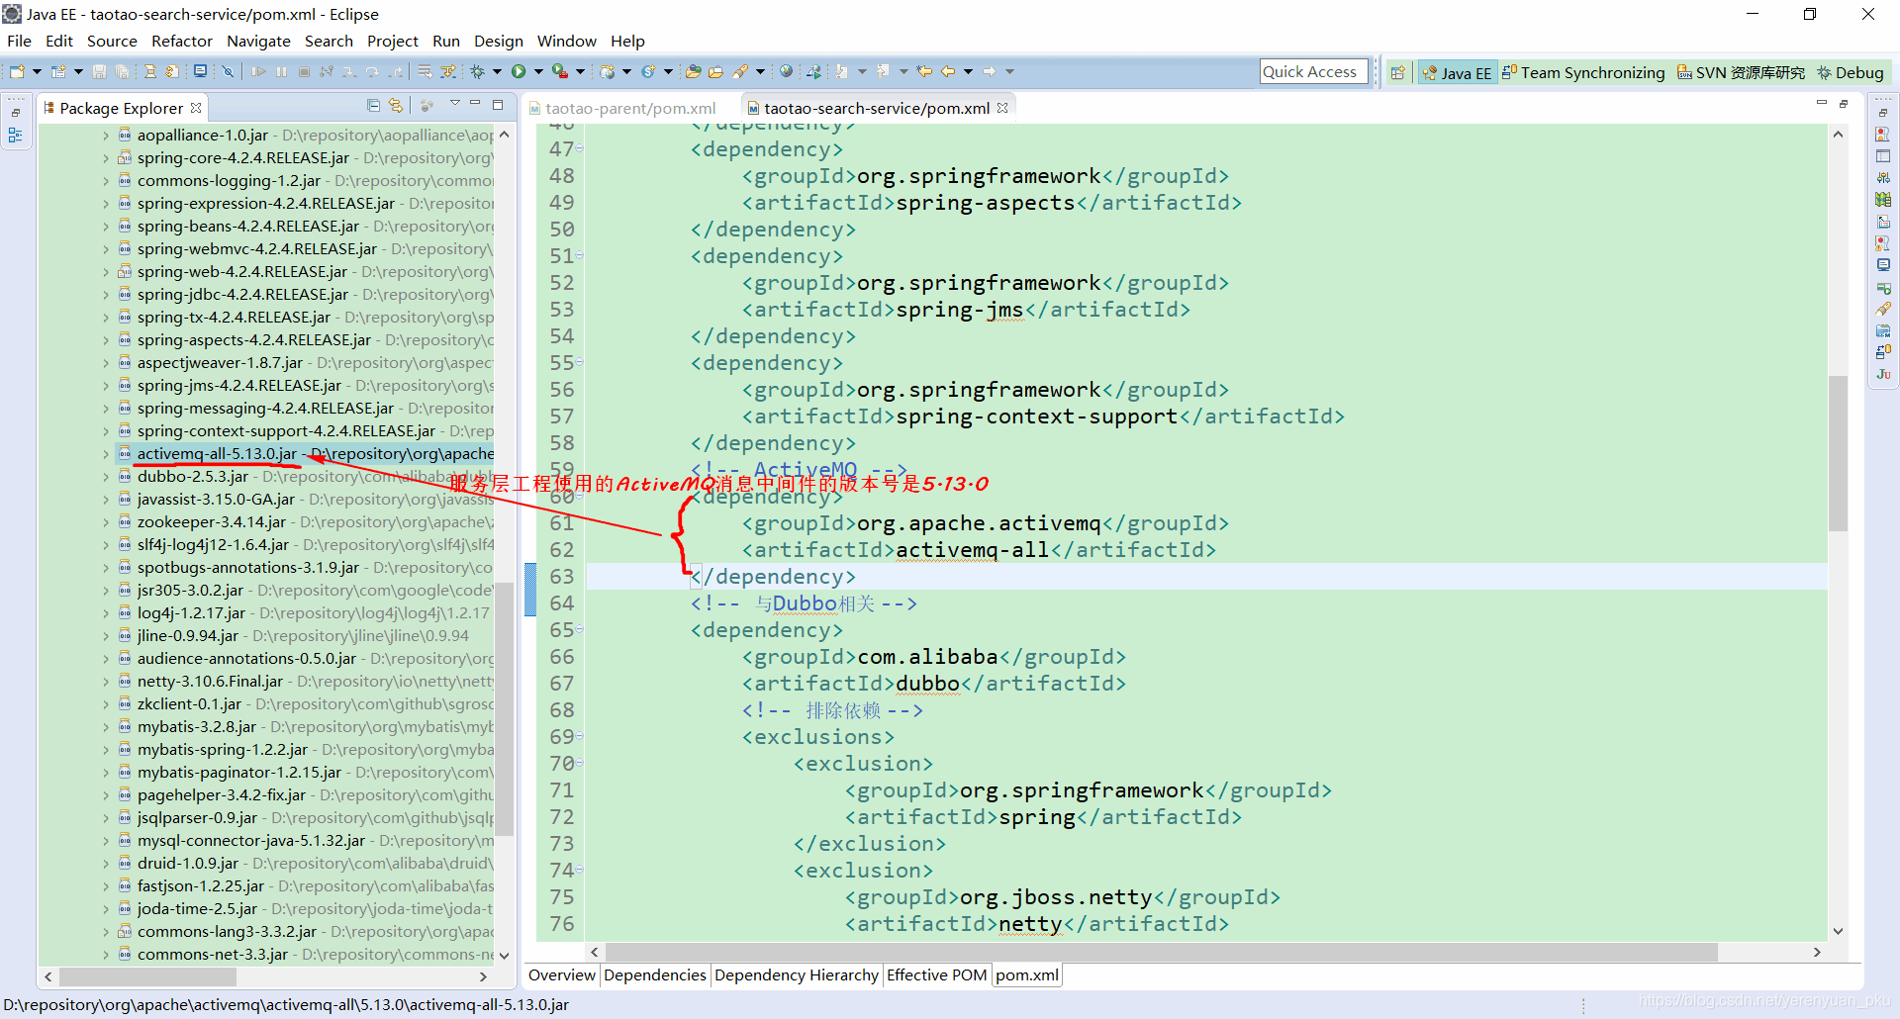This screenshot has height=1019, width=1900.
Task: Switch to Effective POM tab
Action: (936, 974)
